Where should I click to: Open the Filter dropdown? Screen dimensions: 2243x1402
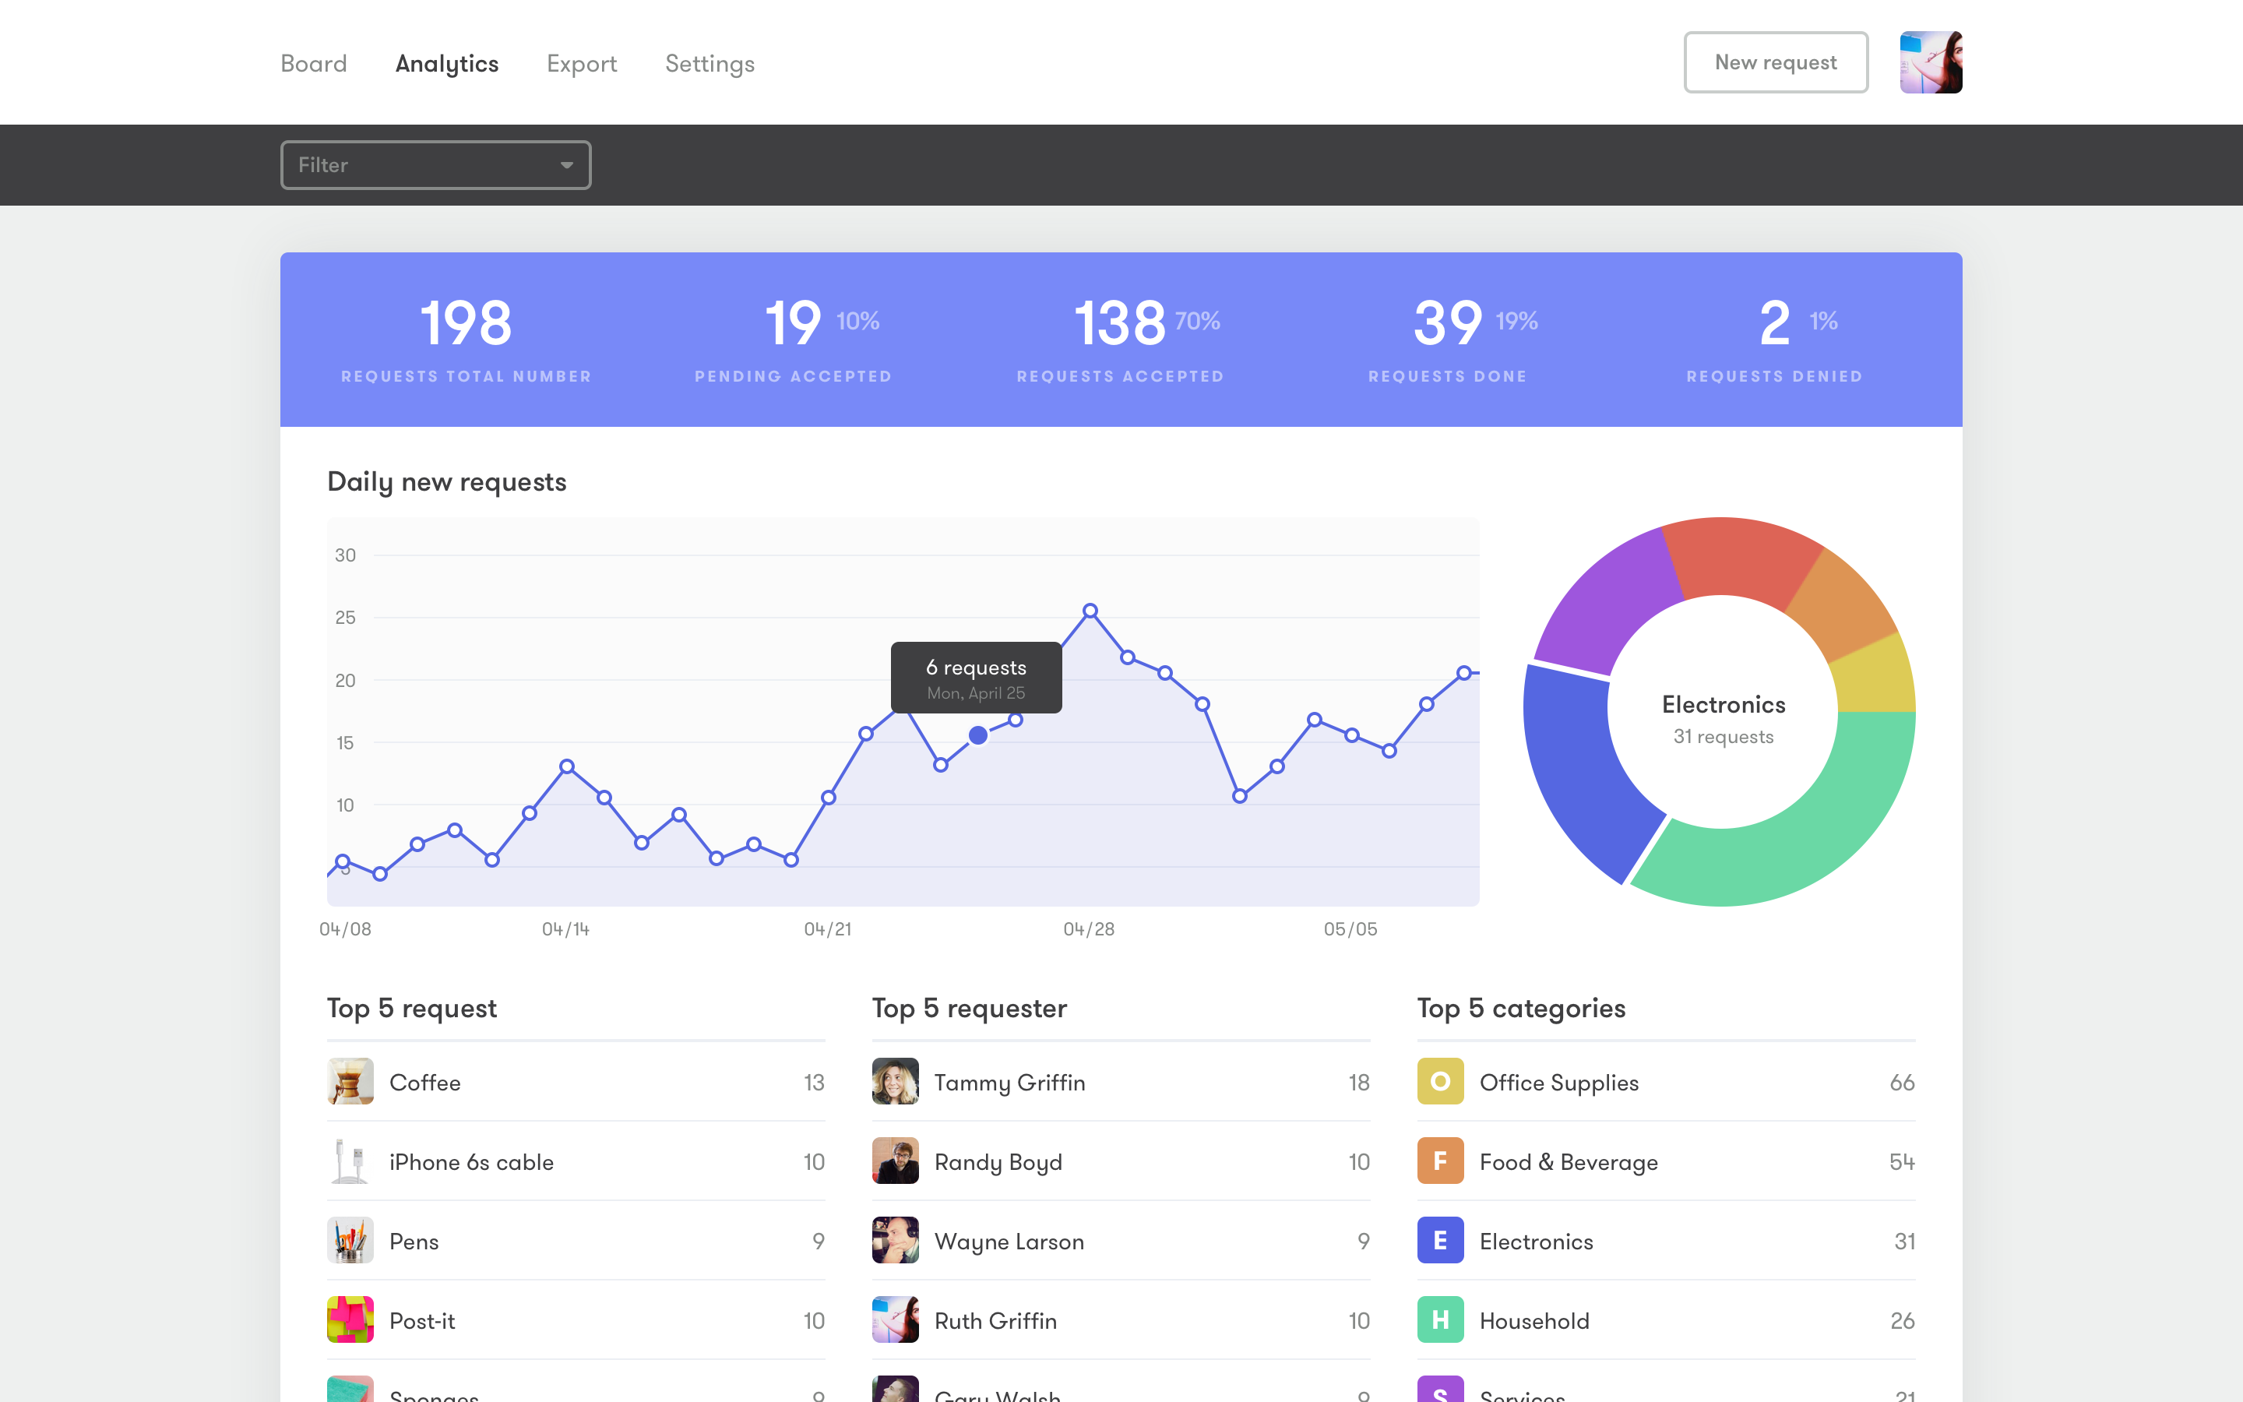[x=435, y=165]
